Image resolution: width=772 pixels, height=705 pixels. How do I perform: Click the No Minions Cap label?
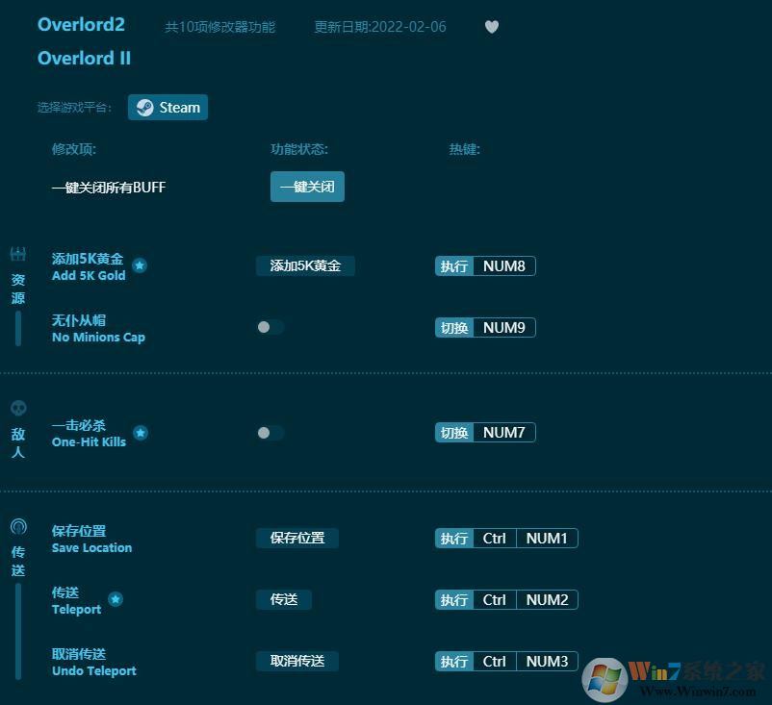98,338
